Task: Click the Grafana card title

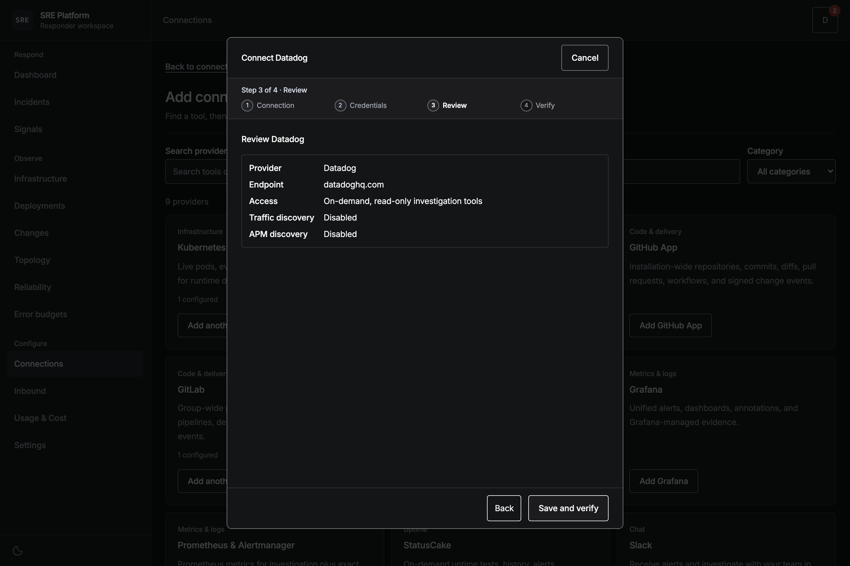Action: coord(645,389)
